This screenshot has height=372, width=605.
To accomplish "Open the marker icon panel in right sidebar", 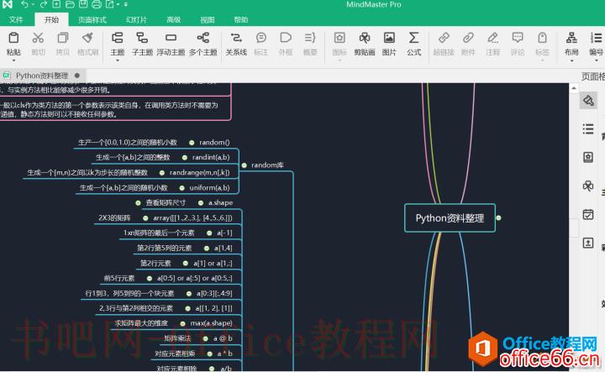I will click(588, 157).
